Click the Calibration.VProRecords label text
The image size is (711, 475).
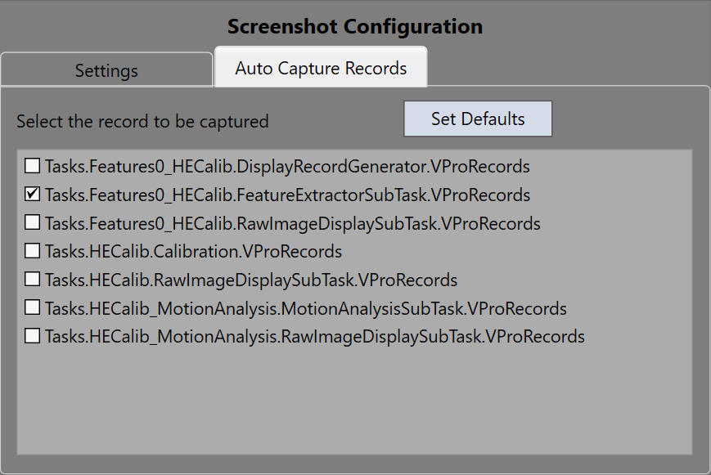193,251
